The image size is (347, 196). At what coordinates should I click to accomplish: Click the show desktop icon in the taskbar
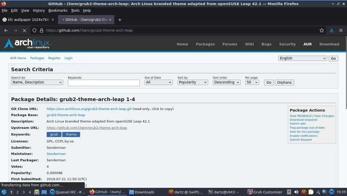(x=44, y=192)
